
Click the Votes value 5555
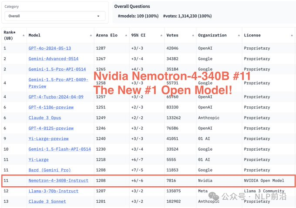click(x=171, y=160)
